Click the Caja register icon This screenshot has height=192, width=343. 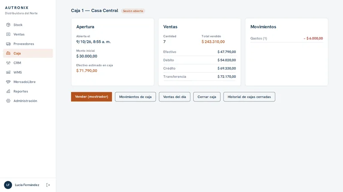[x=8, y=53]
